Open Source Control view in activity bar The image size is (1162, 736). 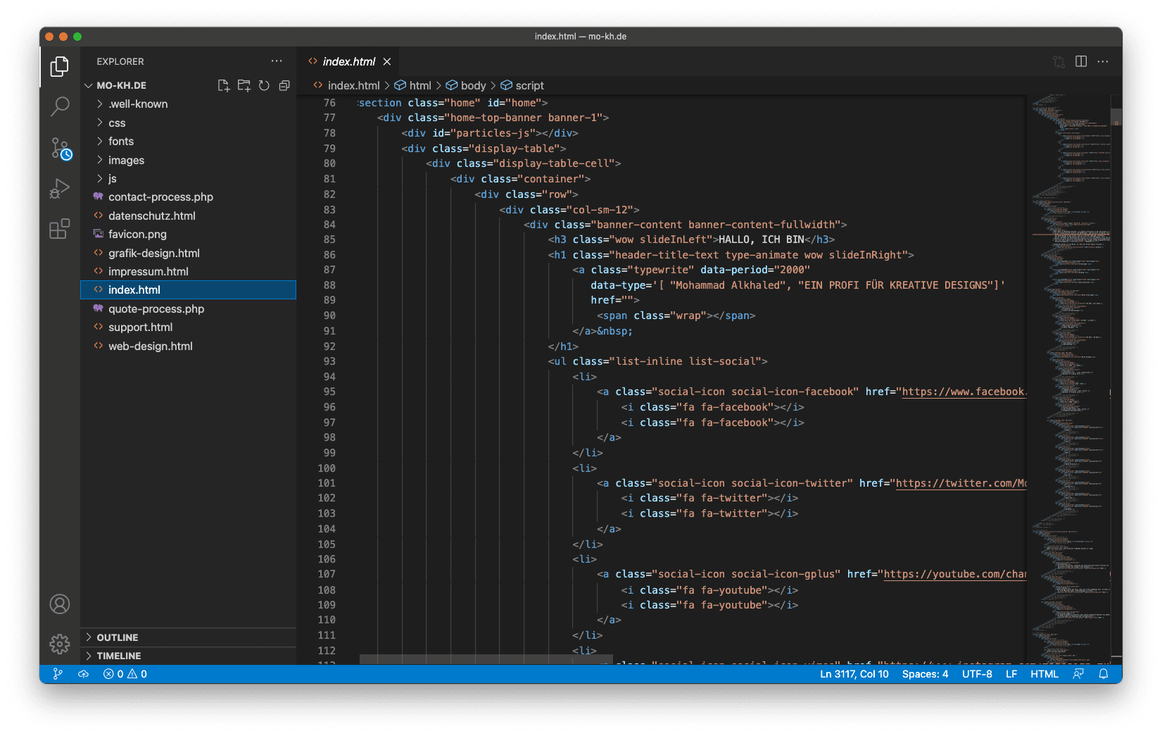[61, 148]
